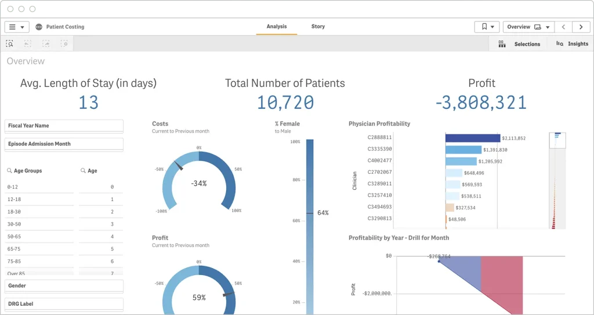Click the Patient Costing app icon
The image size is (594, 315).
[x=39, y=27]
